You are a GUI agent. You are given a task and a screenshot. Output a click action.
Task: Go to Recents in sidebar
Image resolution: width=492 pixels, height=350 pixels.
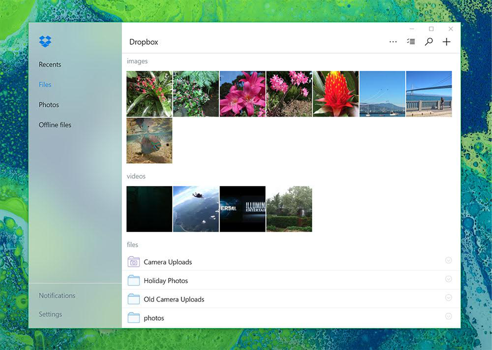click(50, 65)
